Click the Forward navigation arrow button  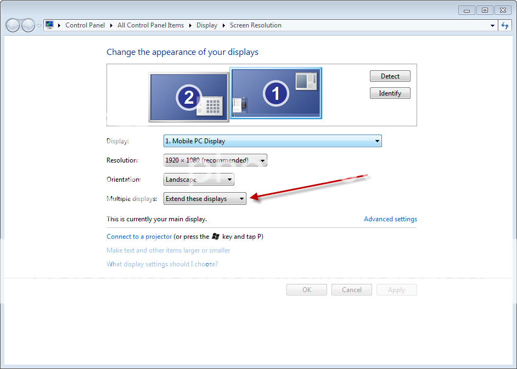[x=27, y=25]
